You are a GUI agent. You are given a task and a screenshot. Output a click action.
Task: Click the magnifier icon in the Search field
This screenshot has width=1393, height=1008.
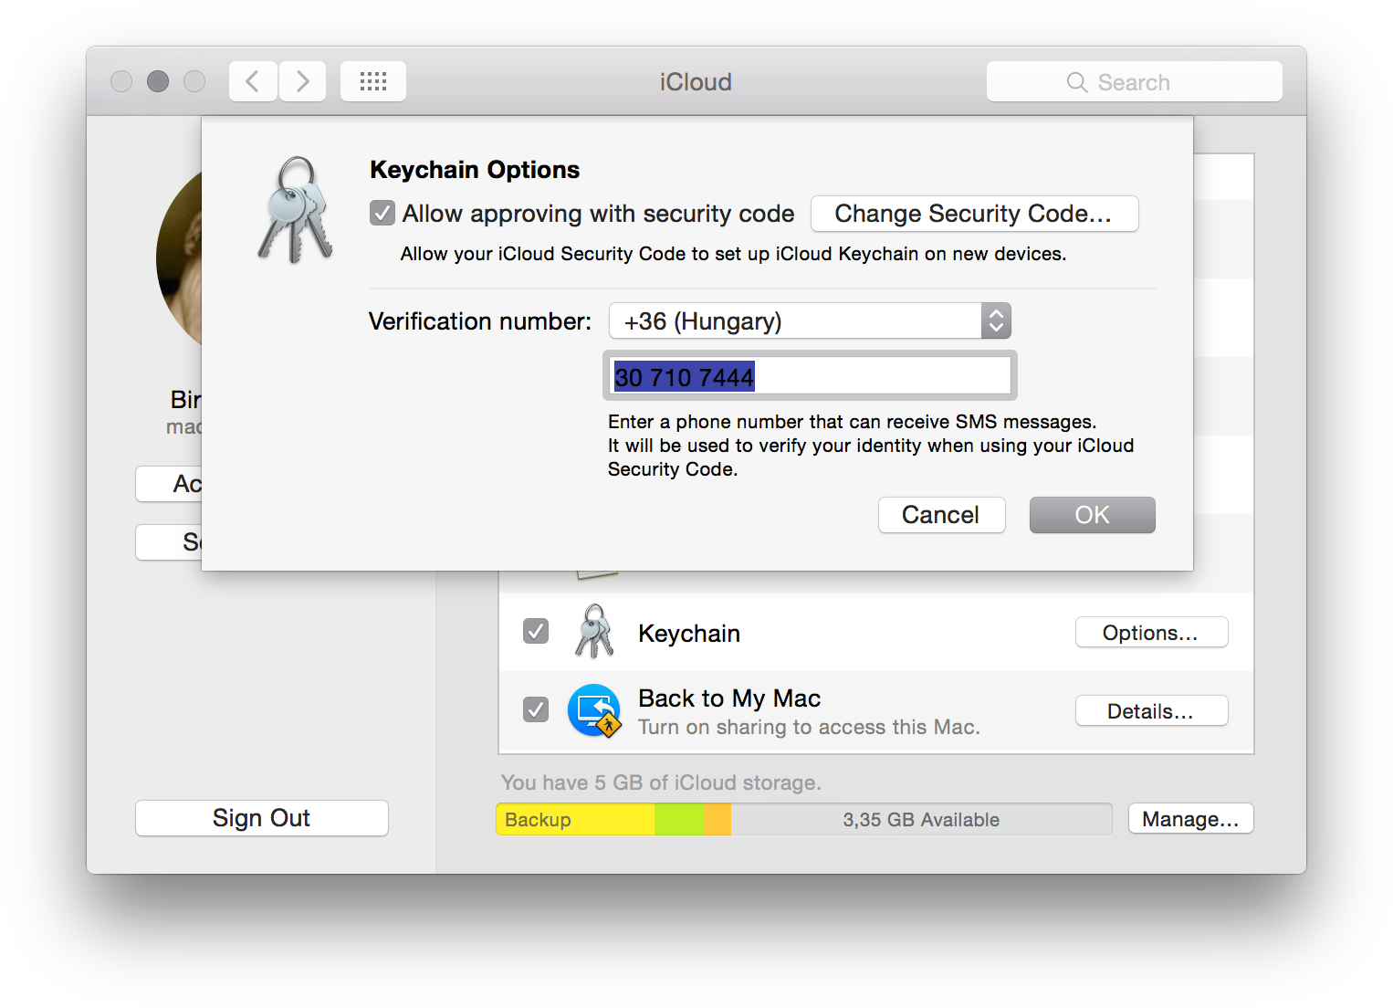pos(1077,82)
